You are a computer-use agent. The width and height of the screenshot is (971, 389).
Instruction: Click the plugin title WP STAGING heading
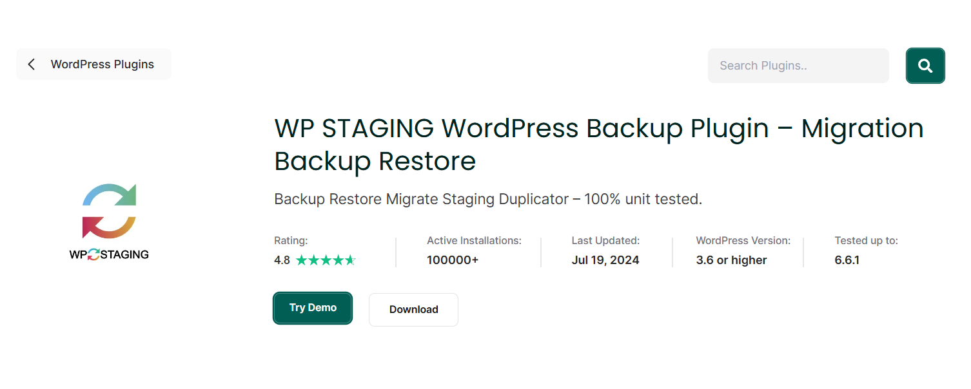coord(599,144)
